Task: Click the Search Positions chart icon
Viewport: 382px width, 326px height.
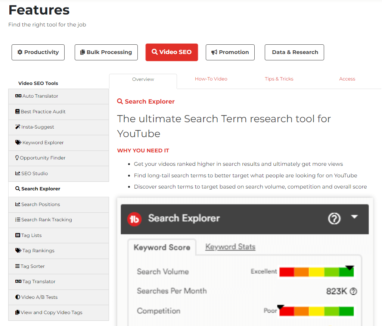Action: click(x=18, y=204)
